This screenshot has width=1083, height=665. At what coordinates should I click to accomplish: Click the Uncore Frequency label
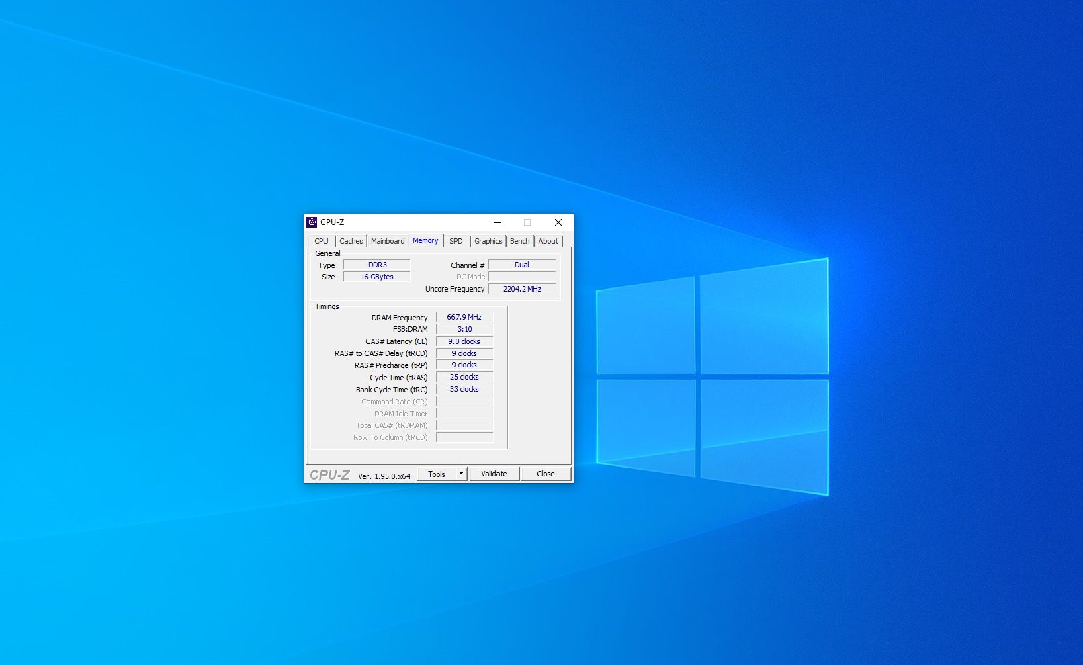pos(455,289)
